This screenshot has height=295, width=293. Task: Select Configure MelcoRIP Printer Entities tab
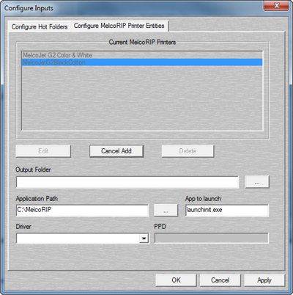[119, 26]
